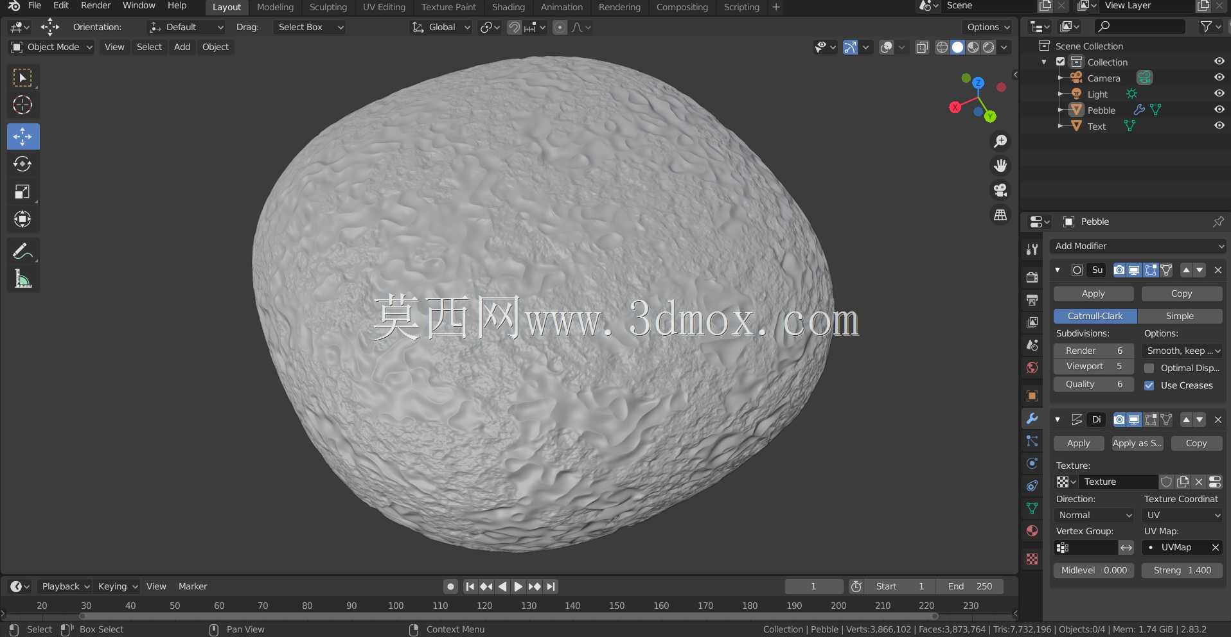The image size is (1231, 637).
Task: Open Texture properties tab
Action: point(1032,559)
